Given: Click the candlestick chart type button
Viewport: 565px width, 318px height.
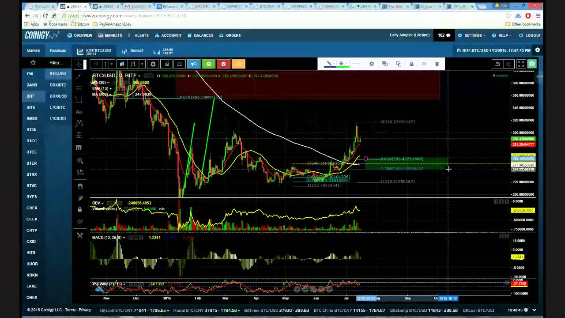Looking at the screenshot, I should (x=122, y=64).
